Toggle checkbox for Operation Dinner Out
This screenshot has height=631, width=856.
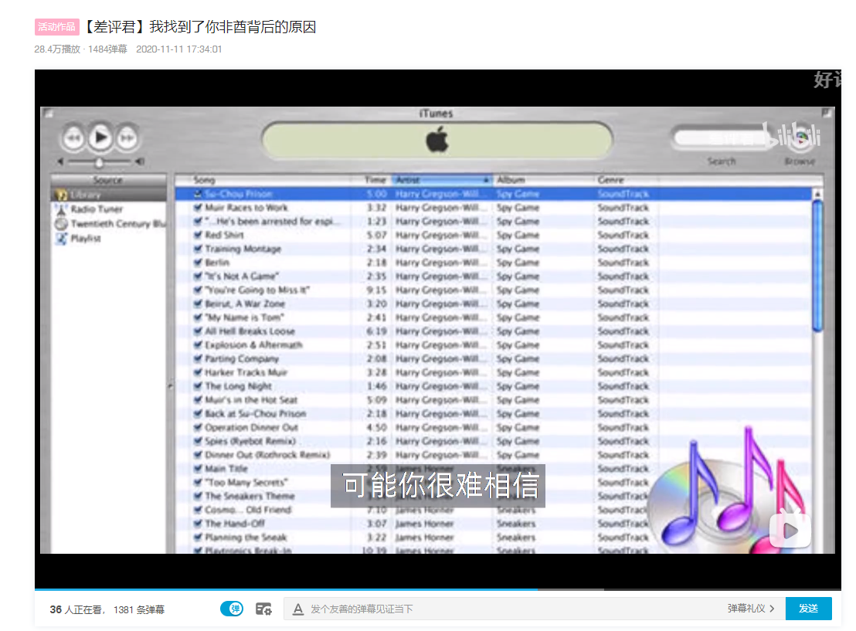[198, 427]
